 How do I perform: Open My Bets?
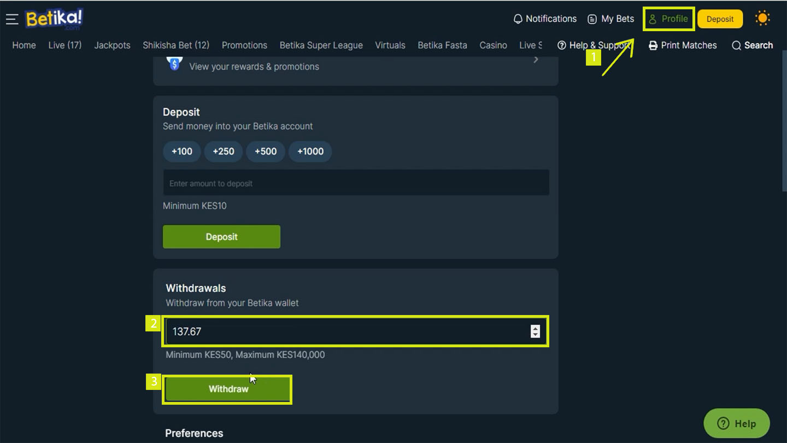click(x=610, y=19)
